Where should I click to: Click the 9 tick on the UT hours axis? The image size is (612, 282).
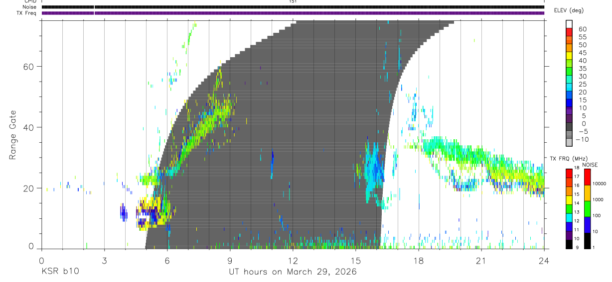(x=230, y=260)
